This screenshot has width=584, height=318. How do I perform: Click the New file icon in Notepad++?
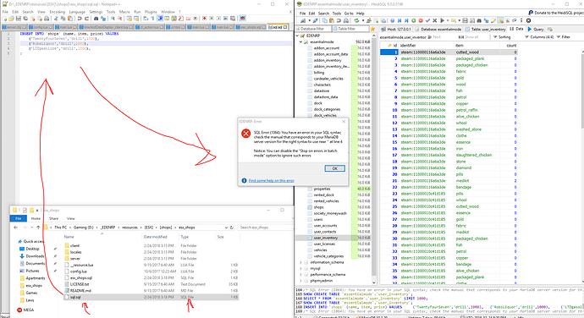[x=4, y=19]
